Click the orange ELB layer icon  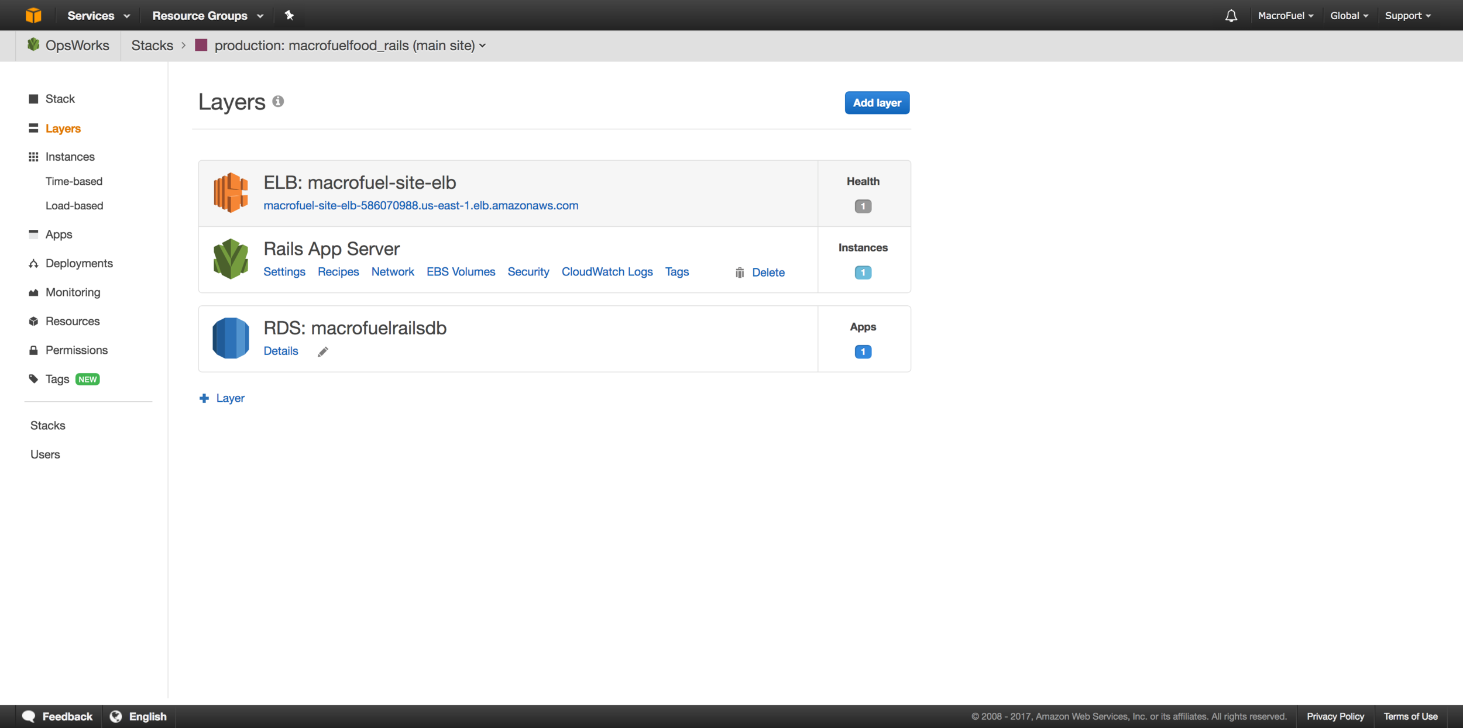[x=231, y=192]
